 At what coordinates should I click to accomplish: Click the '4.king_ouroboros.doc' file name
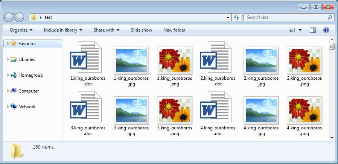[x=218, y=131]
